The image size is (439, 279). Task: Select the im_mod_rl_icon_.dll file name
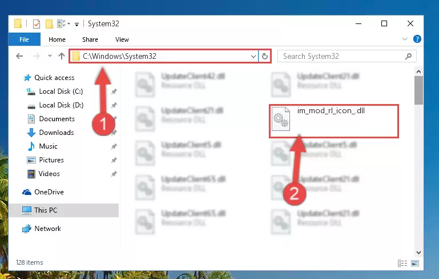pos(331,111)
